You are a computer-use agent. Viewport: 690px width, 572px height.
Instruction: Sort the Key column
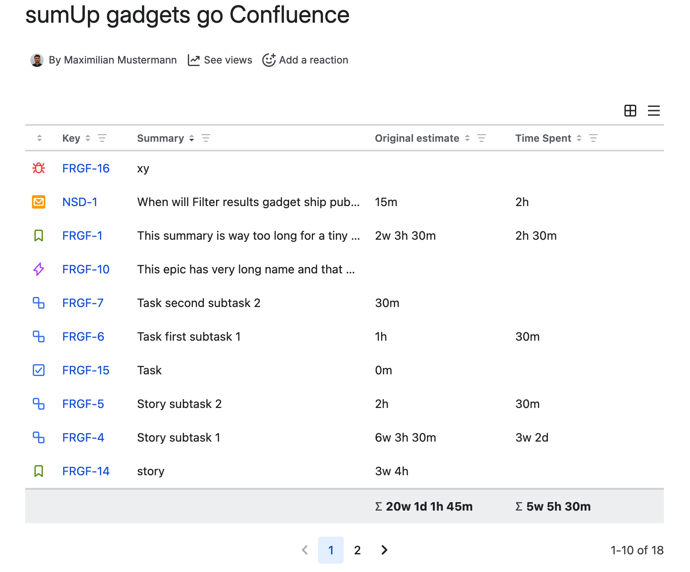tap(88, 138)
